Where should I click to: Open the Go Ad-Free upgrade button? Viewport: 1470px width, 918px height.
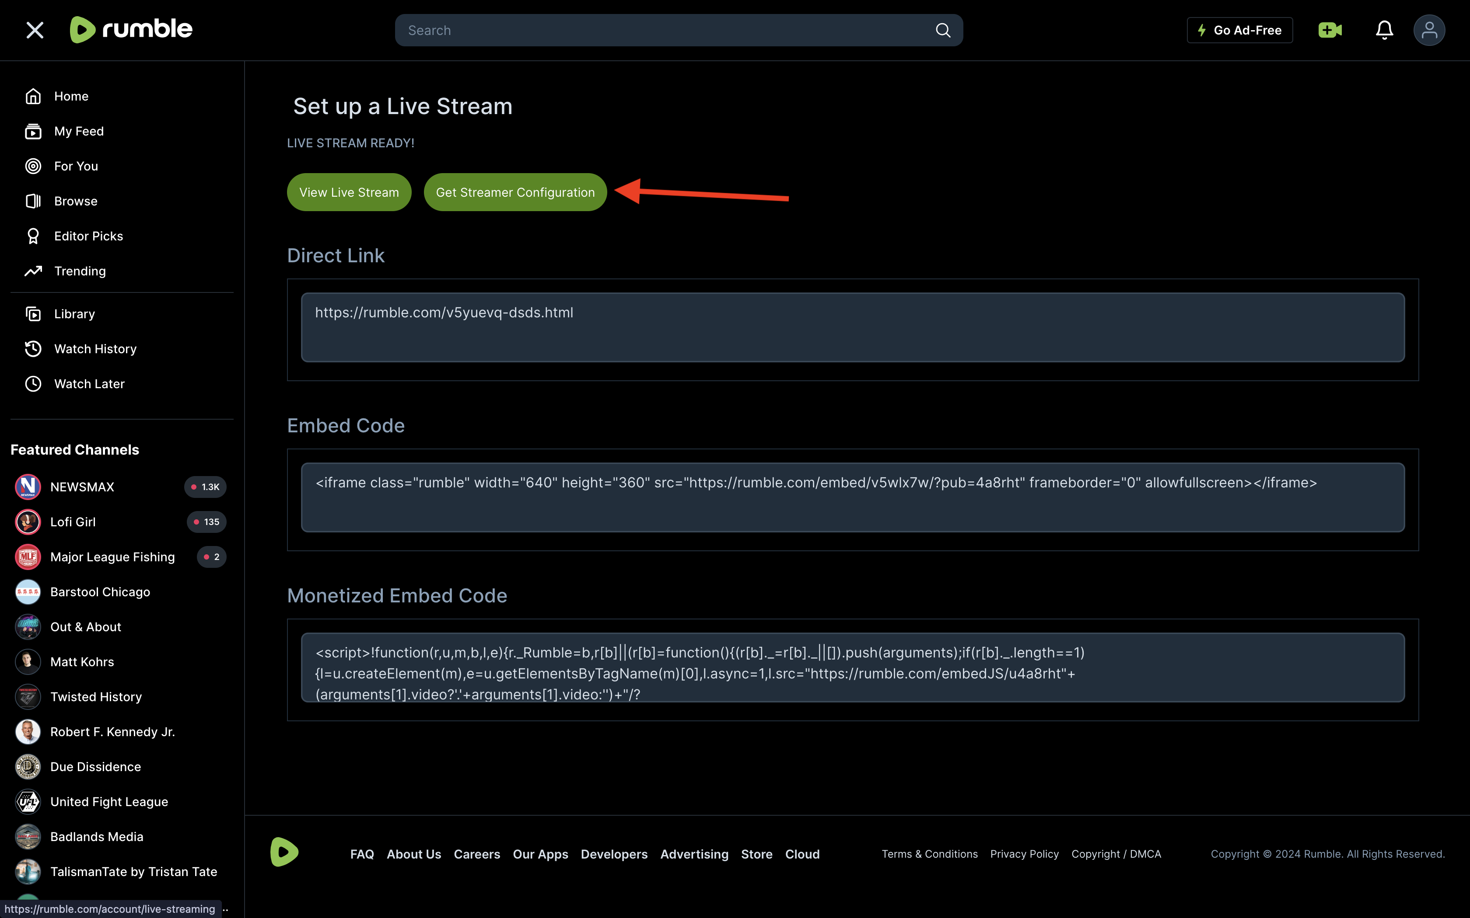pyautogui.click(x=1239, y=30)
